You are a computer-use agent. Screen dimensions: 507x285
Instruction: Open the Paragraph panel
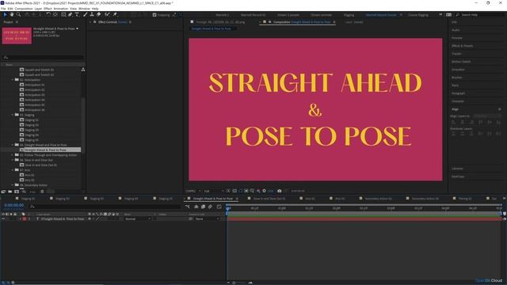458,93
